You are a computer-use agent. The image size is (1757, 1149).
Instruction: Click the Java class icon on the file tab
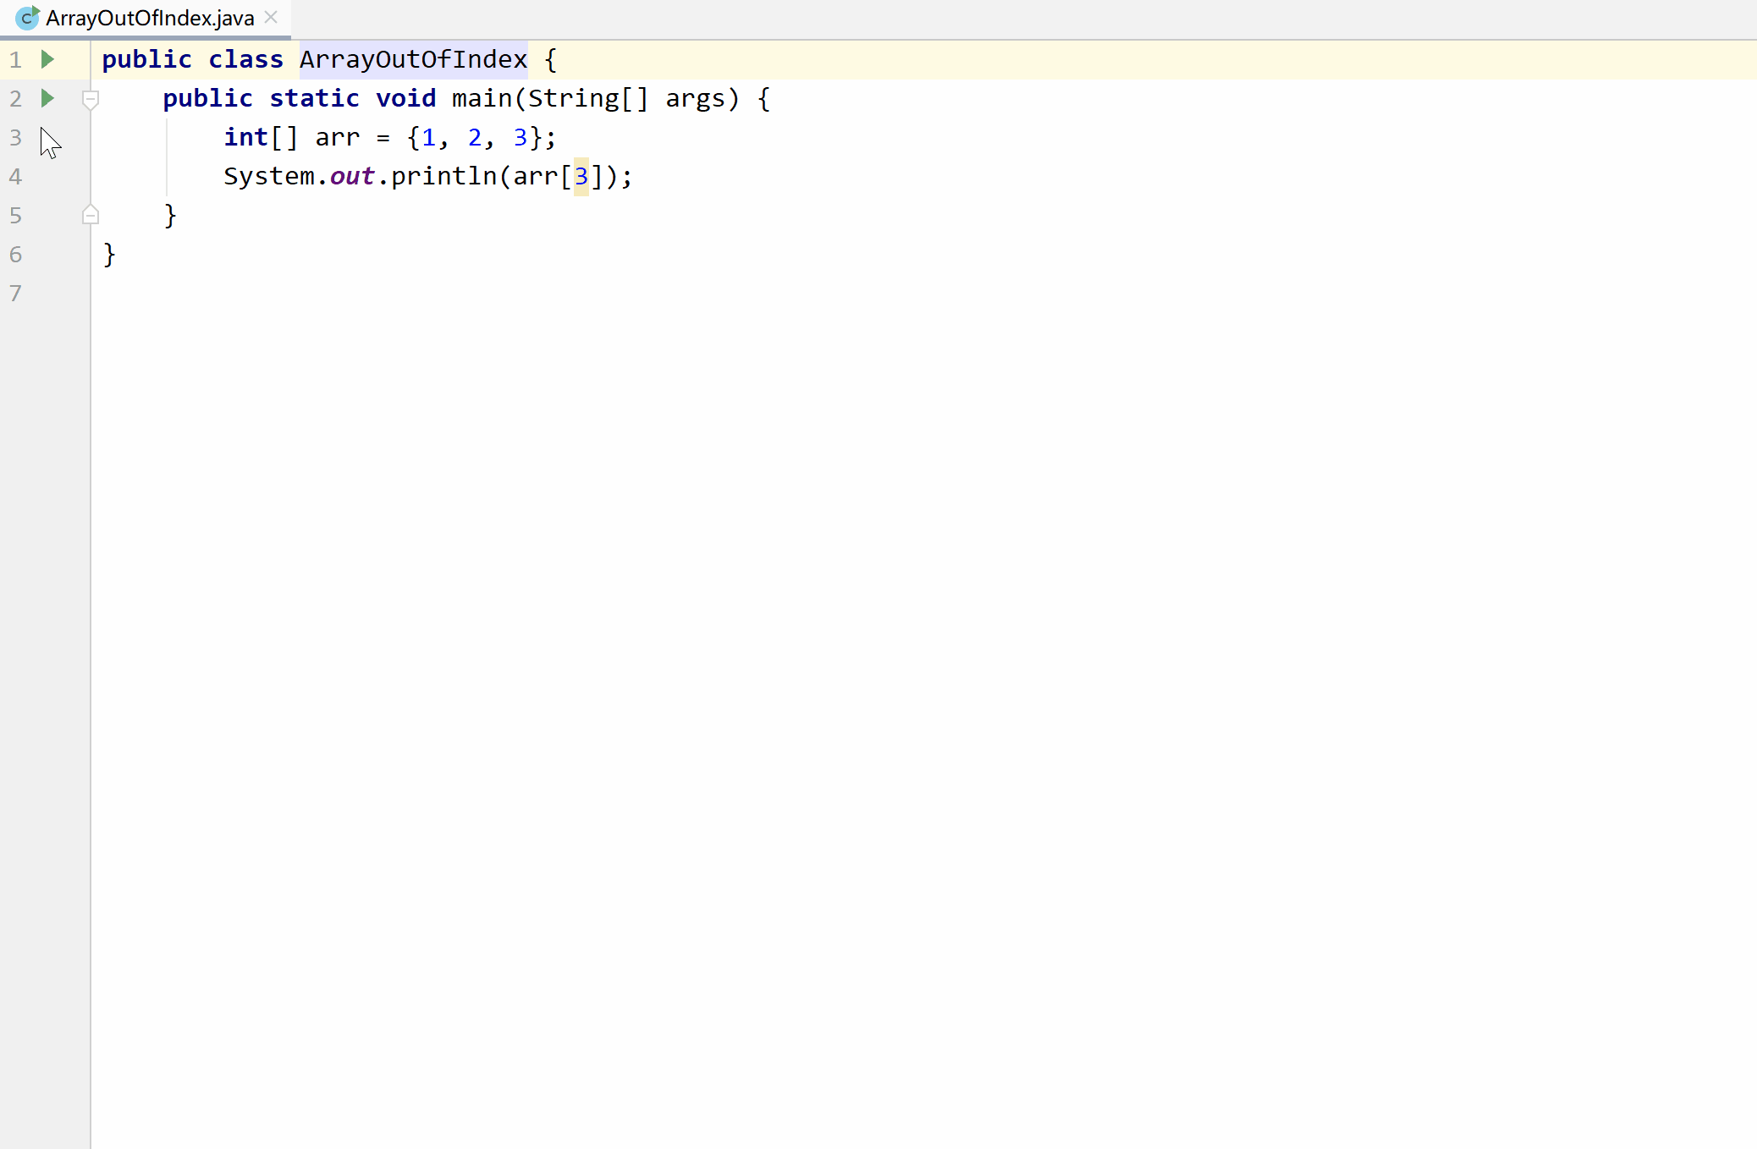pyautogui.click(x=27, y=18)
